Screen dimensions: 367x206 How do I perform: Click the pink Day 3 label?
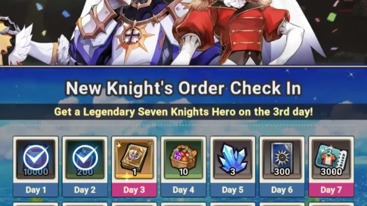coord(134,190)
